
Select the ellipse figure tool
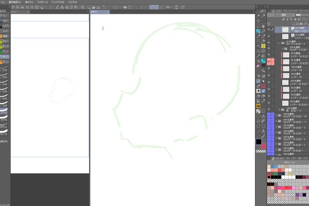259,116
